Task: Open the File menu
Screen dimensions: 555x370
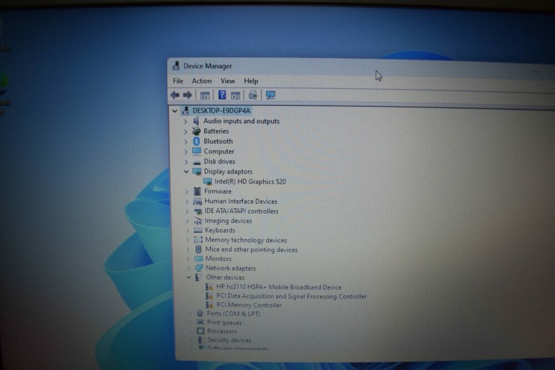Action: [178, 81]
